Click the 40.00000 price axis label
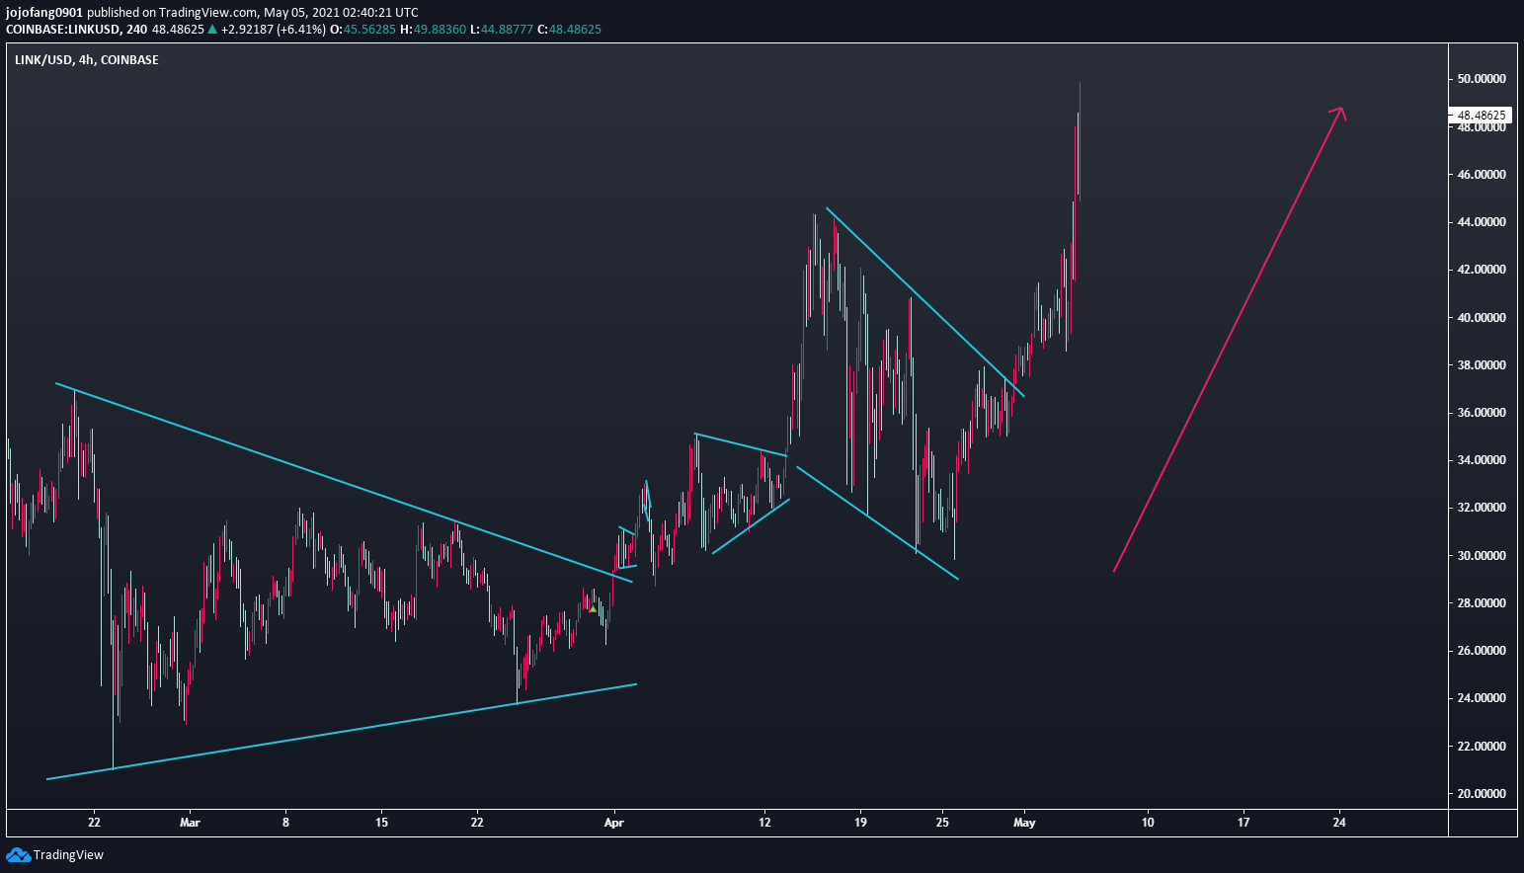Screen dimensions: 1524x873 1482,318
